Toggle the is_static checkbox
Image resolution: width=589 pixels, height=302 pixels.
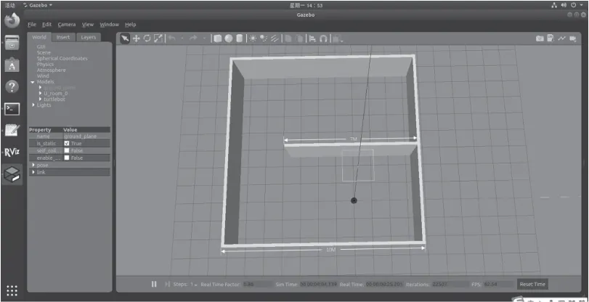pos(67,143)
